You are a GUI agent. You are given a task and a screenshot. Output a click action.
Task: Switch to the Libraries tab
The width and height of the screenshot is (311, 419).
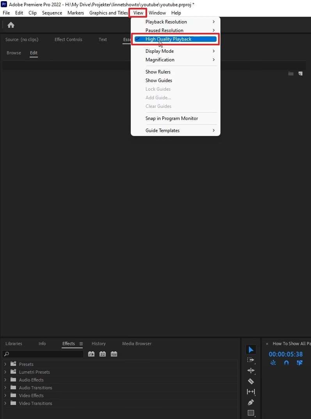coord(14,344)
